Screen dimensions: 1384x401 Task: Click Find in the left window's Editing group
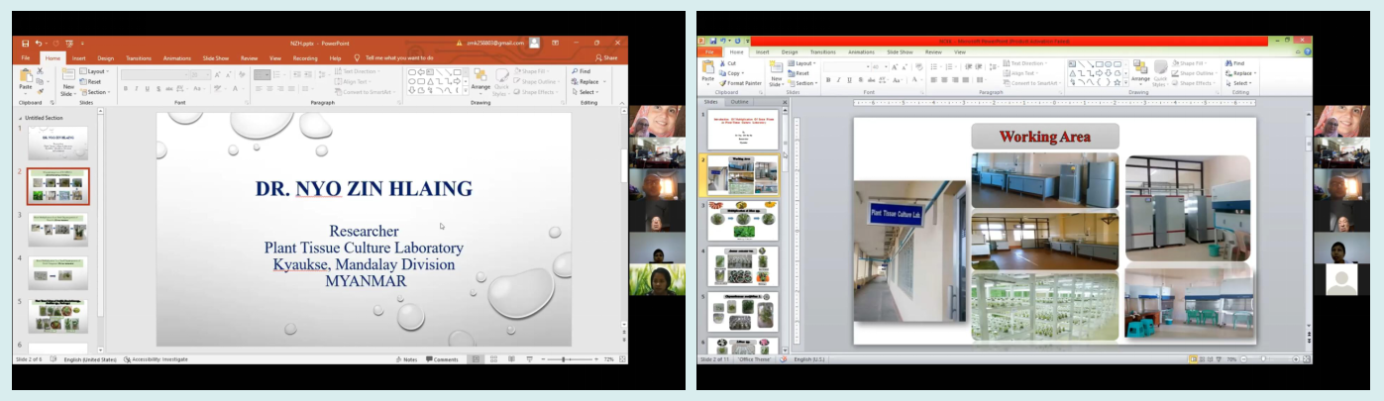pyautogui.click(x=582, y=71)
